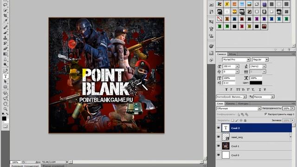
Task: Apply the 'no style' red-slash preset
Action: tap(220, 19)
